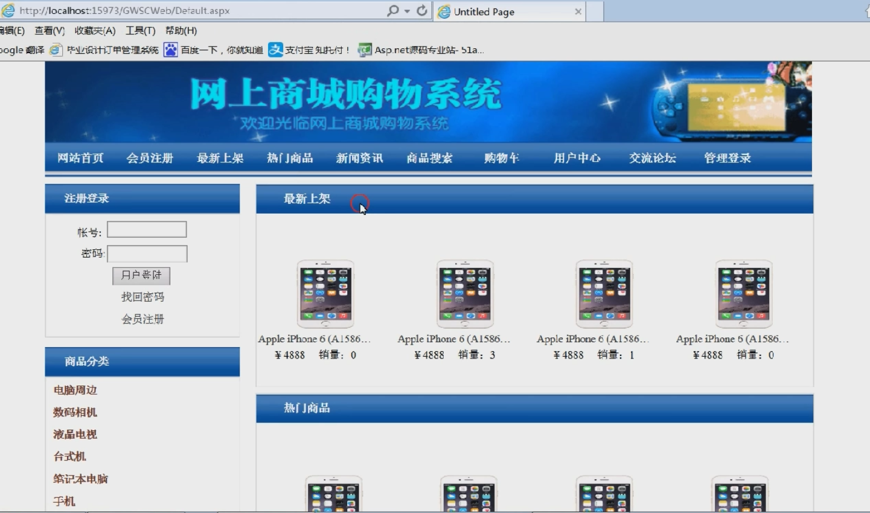Open 商品搜索 in the navigation bar
870x513 pixels.
[429, 158]
